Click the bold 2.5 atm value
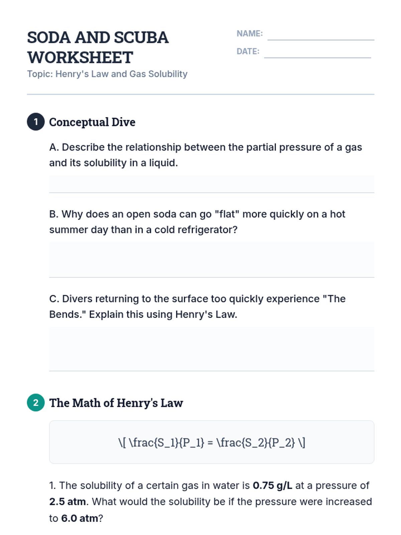This screenshot has width=401, height=535. 68,502
